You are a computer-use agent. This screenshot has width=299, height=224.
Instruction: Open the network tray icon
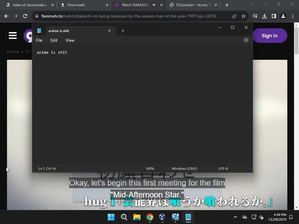pyautogui.click(x=254, y=217)
